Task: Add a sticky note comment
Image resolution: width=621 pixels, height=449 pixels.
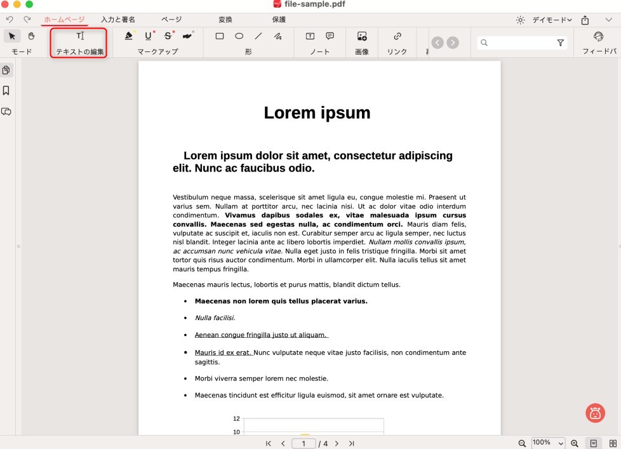Action: coord(330,36)
